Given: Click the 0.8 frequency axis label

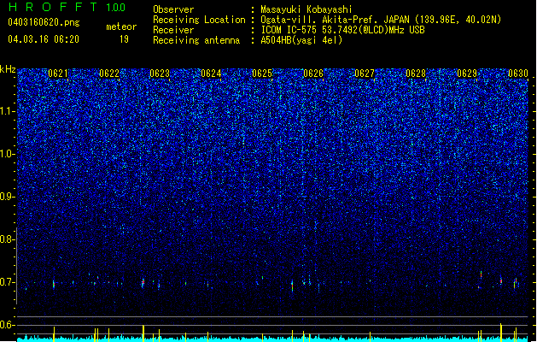Looking at the screenshot, I should [7, 239].
